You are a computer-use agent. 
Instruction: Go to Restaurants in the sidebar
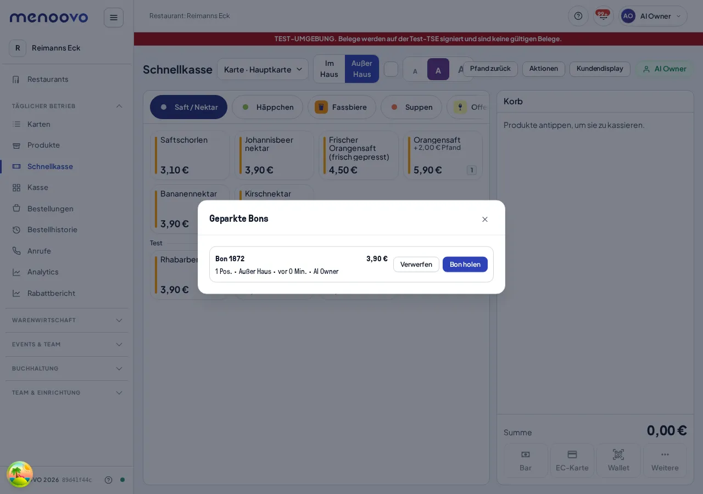tap(66, 80)
